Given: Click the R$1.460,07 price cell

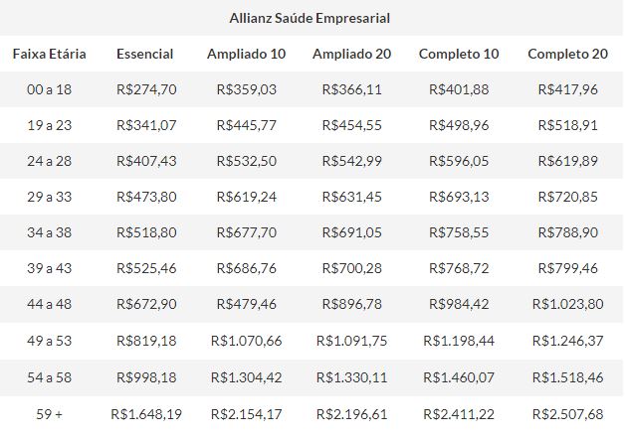Looking at the screenshot, I should (459, 377).
